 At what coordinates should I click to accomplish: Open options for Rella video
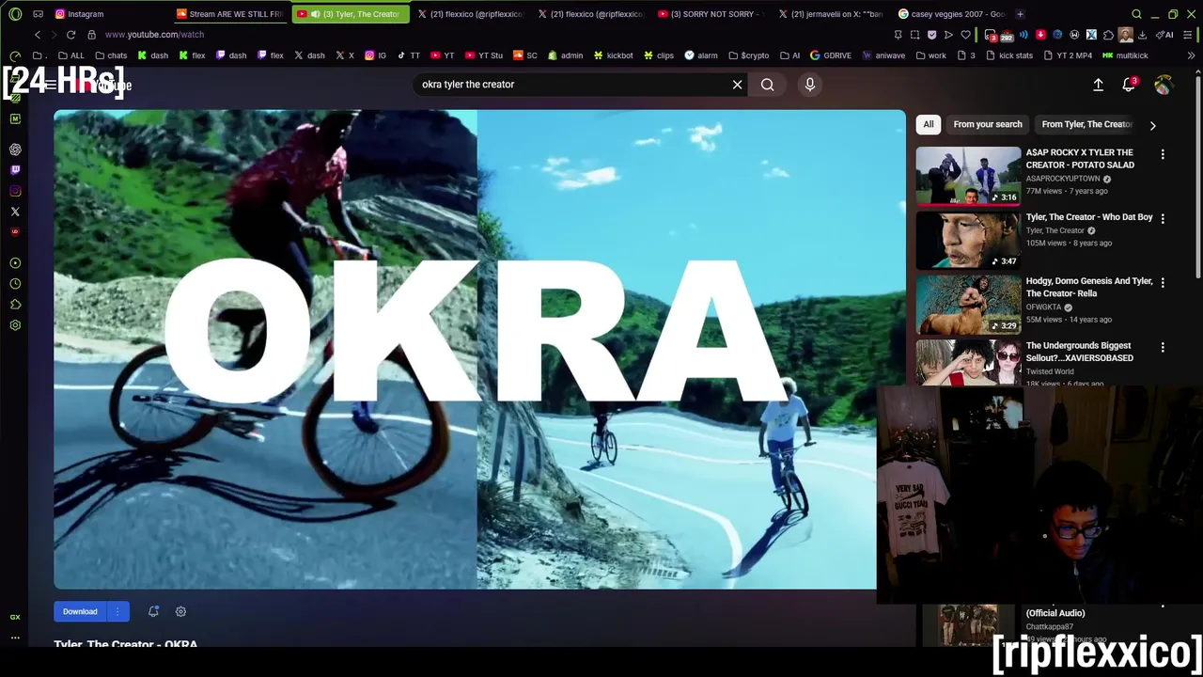pos(1163,282)
